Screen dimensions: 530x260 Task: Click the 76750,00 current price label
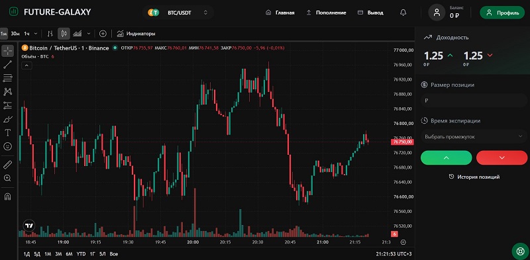pyautogui.click(x=402, y=142)
